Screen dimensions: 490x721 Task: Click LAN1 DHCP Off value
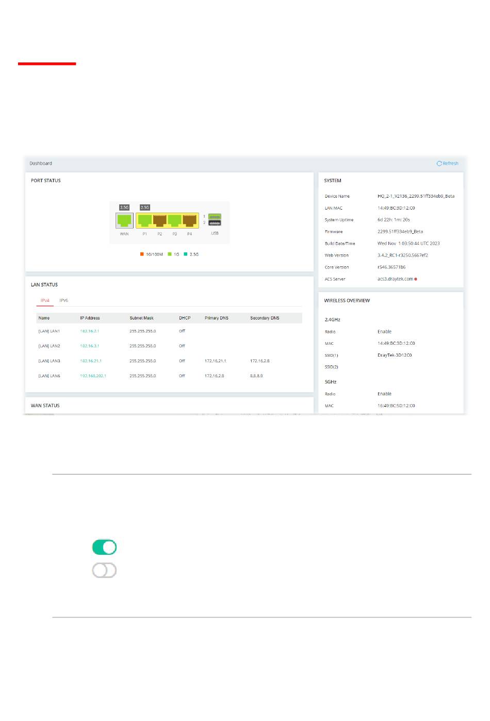(182, 331)
